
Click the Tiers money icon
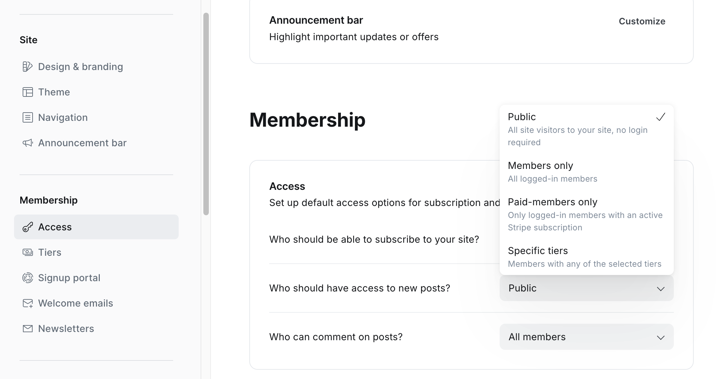27,252
